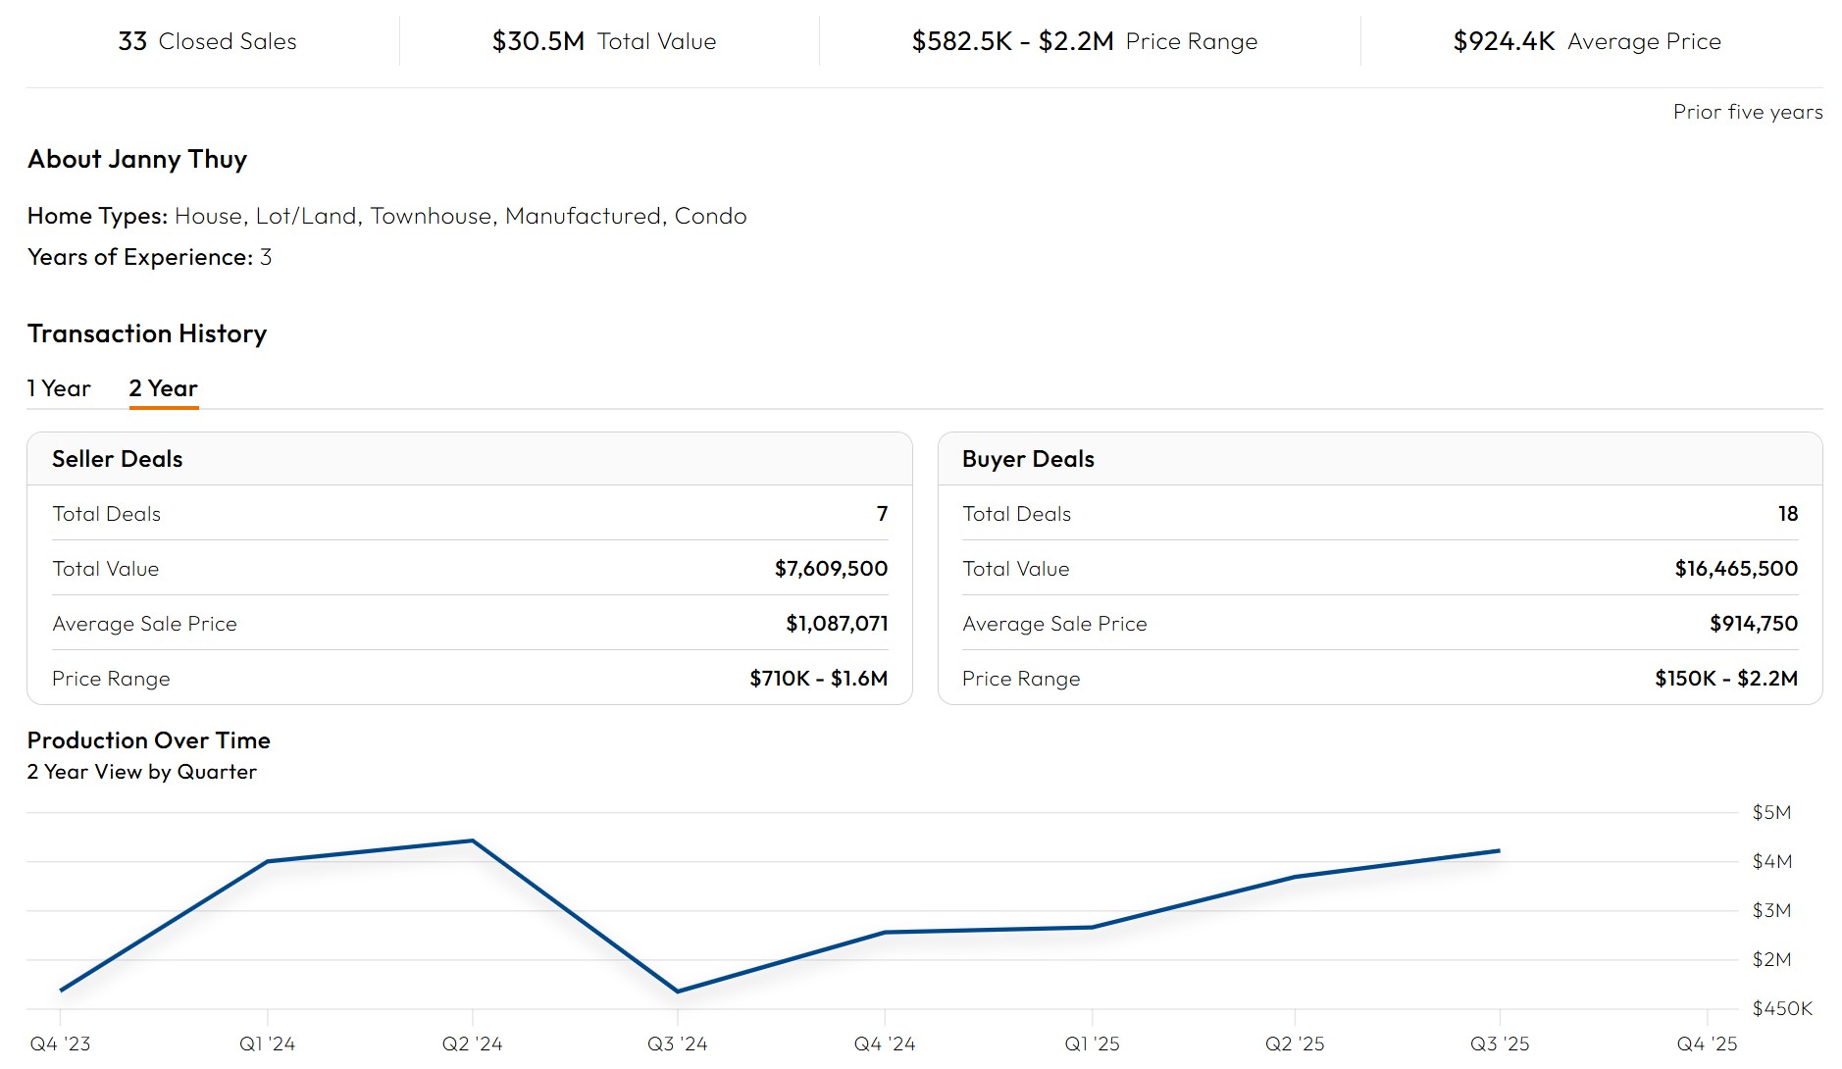Click the Q3 '25 end point of line
The width and height of the screenshot is (1842, 1069).
[x=1499, y=850]
